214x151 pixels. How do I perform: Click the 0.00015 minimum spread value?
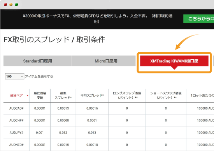tap(63, 145)
